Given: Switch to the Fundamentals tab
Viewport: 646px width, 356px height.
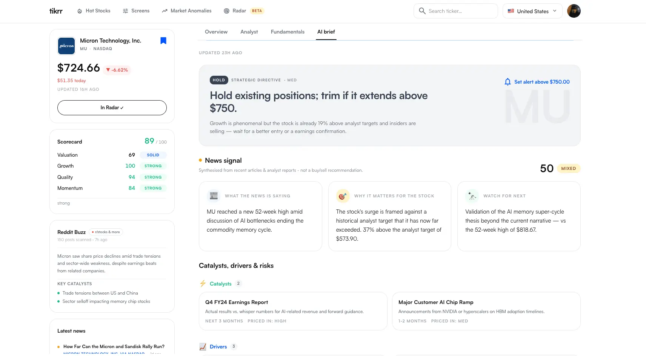Looking at the screenshot, I should pyautogui.click(x=288, y=32).
